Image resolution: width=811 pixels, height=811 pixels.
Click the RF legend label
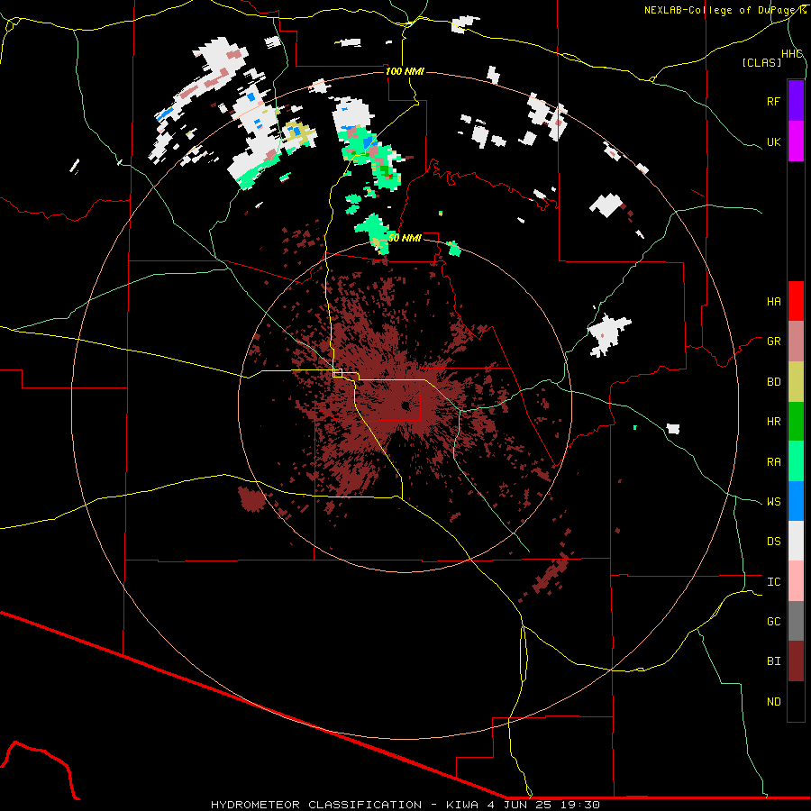773,101
